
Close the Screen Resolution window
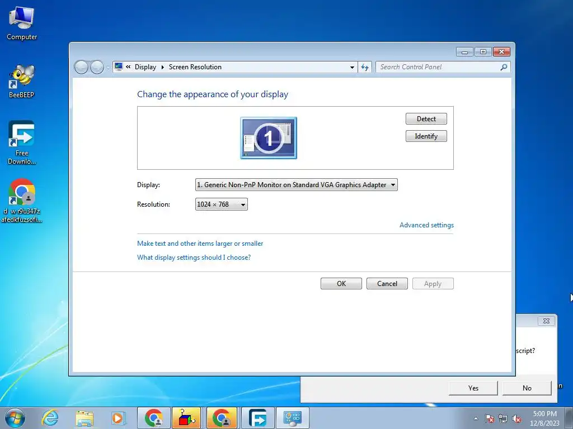point(501,52)
